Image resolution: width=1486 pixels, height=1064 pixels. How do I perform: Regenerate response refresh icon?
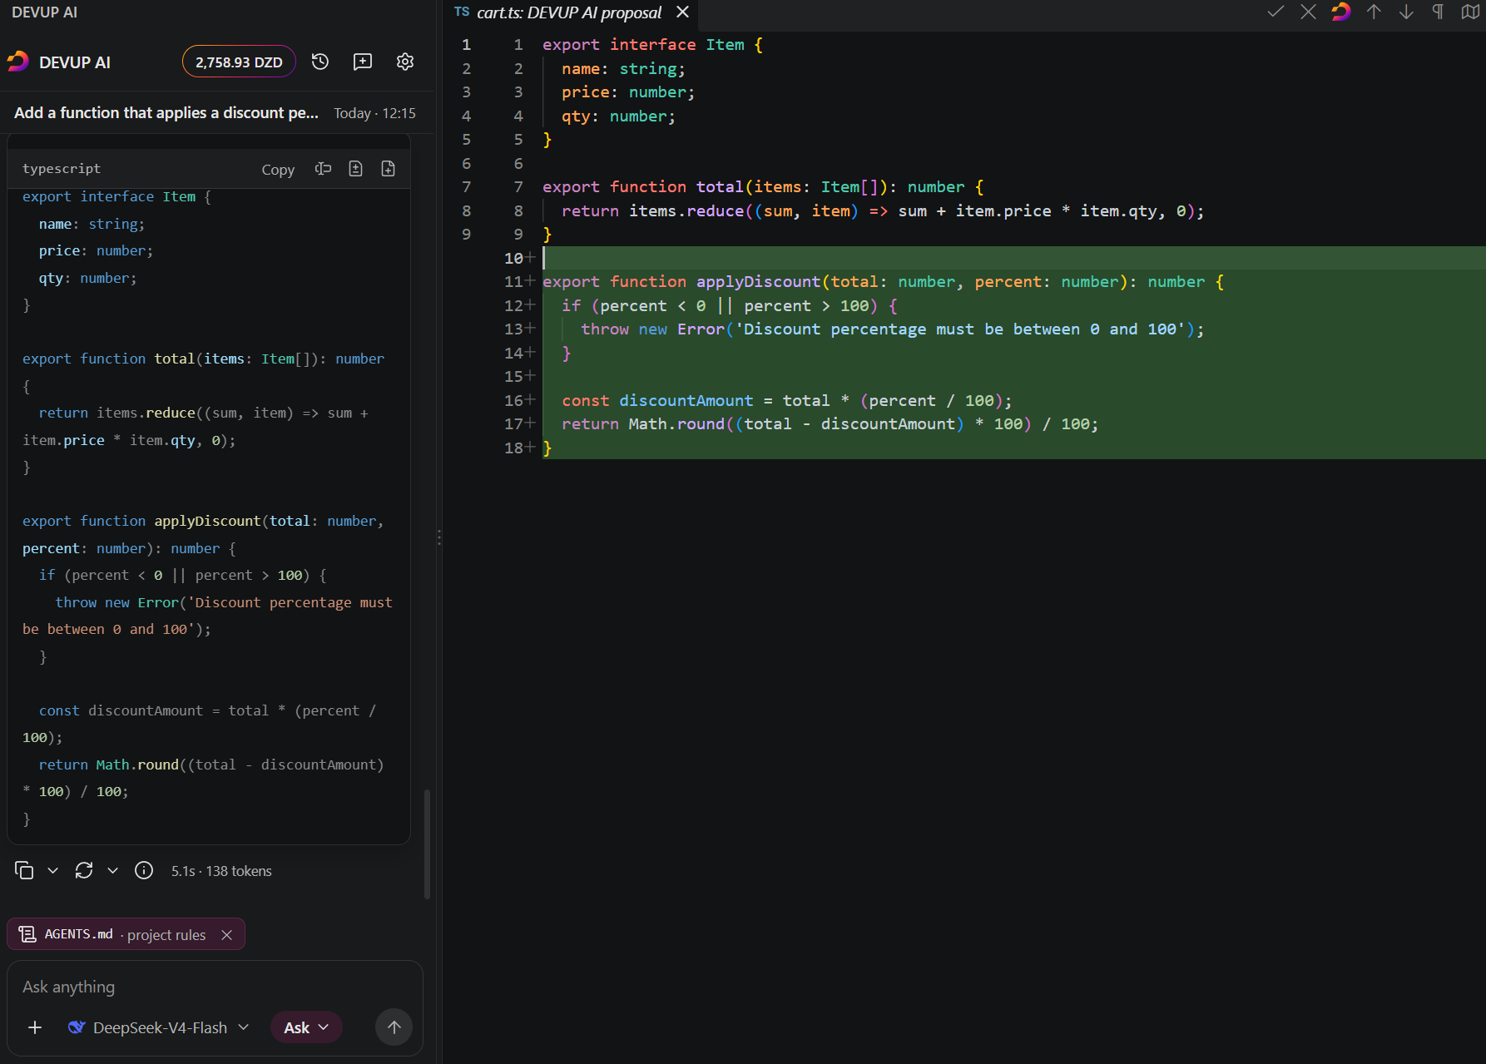[84, 870]
